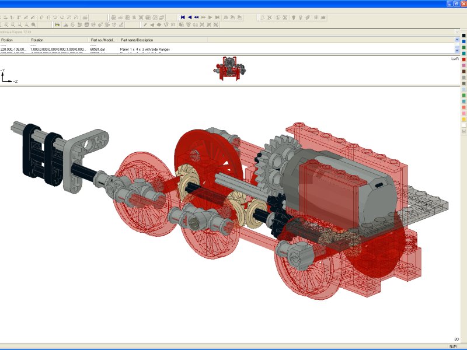This screenshot has width=467, height=350.
Task: Select the move part tool icon
Action: (6, 17)
